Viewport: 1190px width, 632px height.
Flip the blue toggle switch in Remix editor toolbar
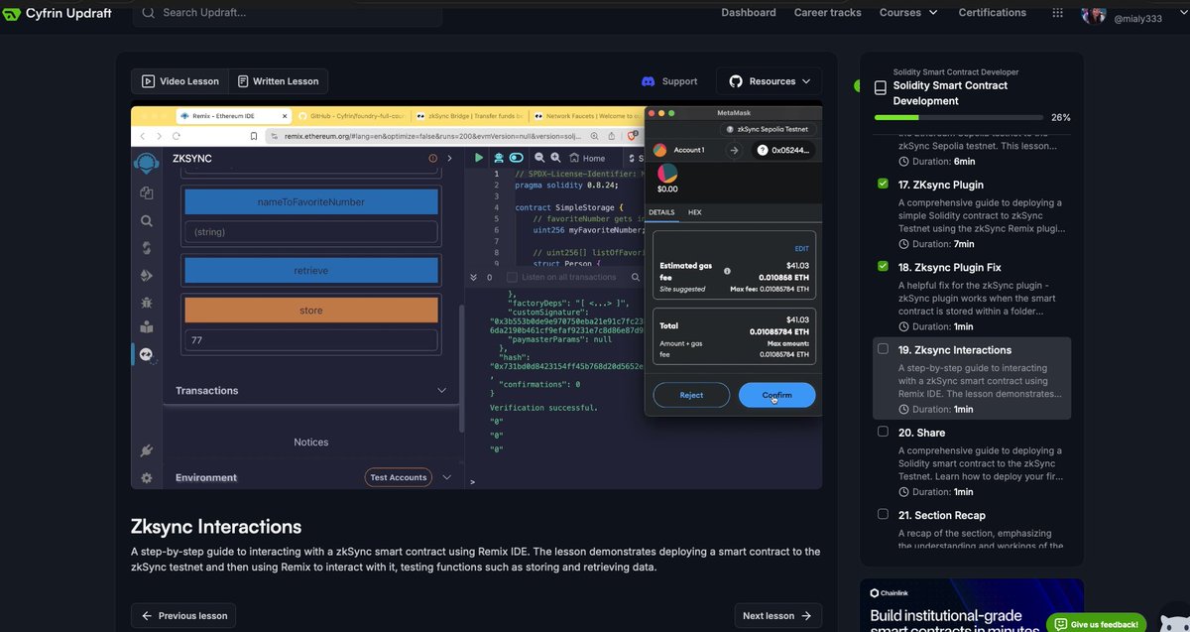(x=516, y=158)
